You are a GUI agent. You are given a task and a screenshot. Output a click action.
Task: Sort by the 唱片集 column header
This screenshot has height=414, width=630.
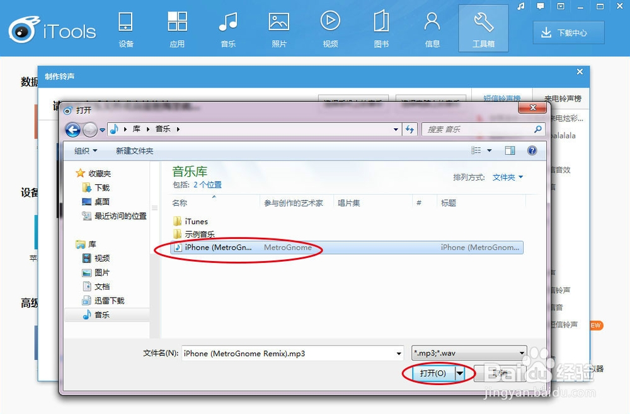pyautogui.click(x=373, y=203)
